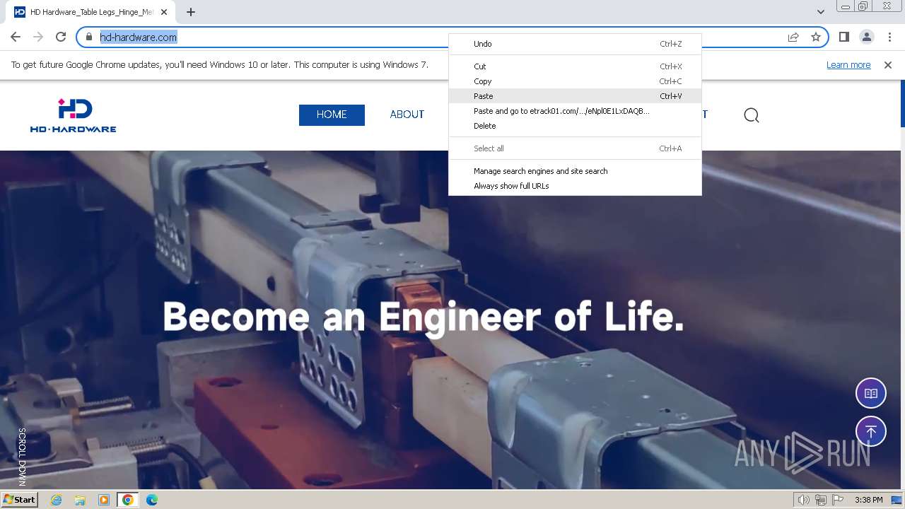The height and width of the screenshot is (509, 905).
Task: Click the HD Hardware_Table Legs tab title
Action: coord(92,12)
